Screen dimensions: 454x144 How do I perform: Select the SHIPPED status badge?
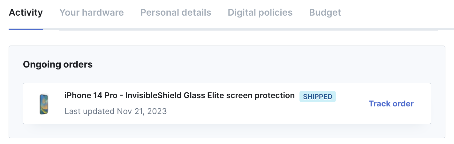tap(317, 97)
